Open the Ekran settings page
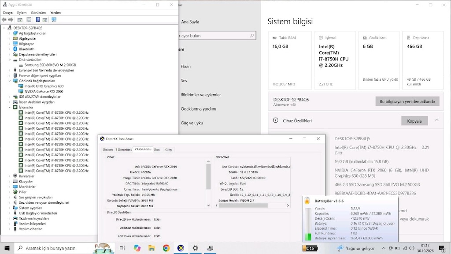The image size is (451, 254). click(185, 67)
